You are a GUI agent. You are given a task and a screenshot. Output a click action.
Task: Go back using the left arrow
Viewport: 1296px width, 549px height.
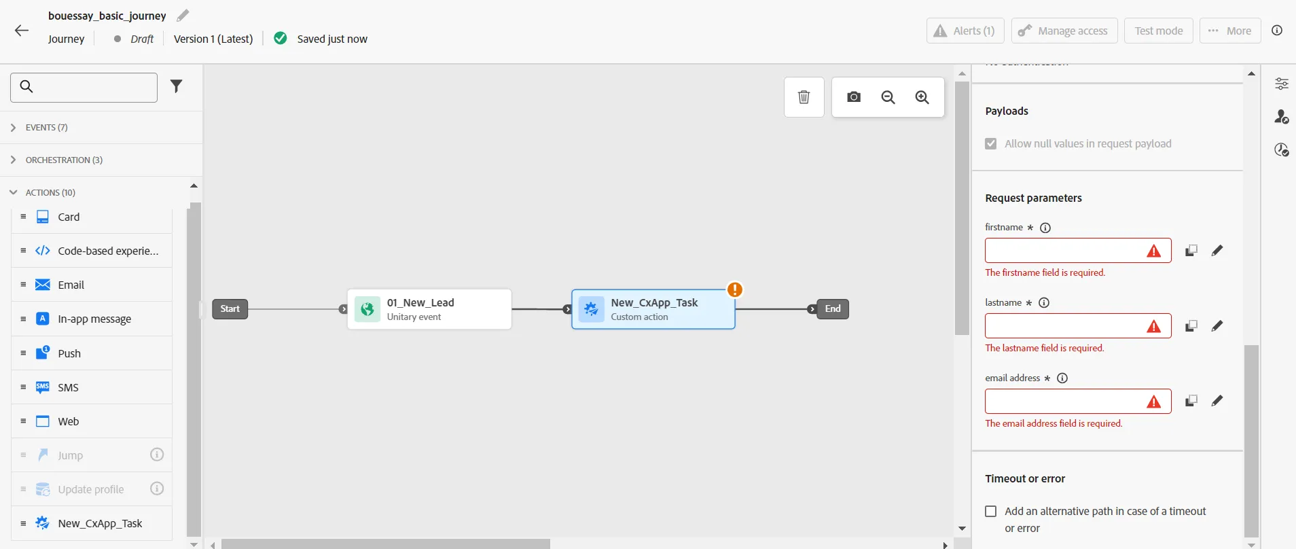[x=22, y=31]
